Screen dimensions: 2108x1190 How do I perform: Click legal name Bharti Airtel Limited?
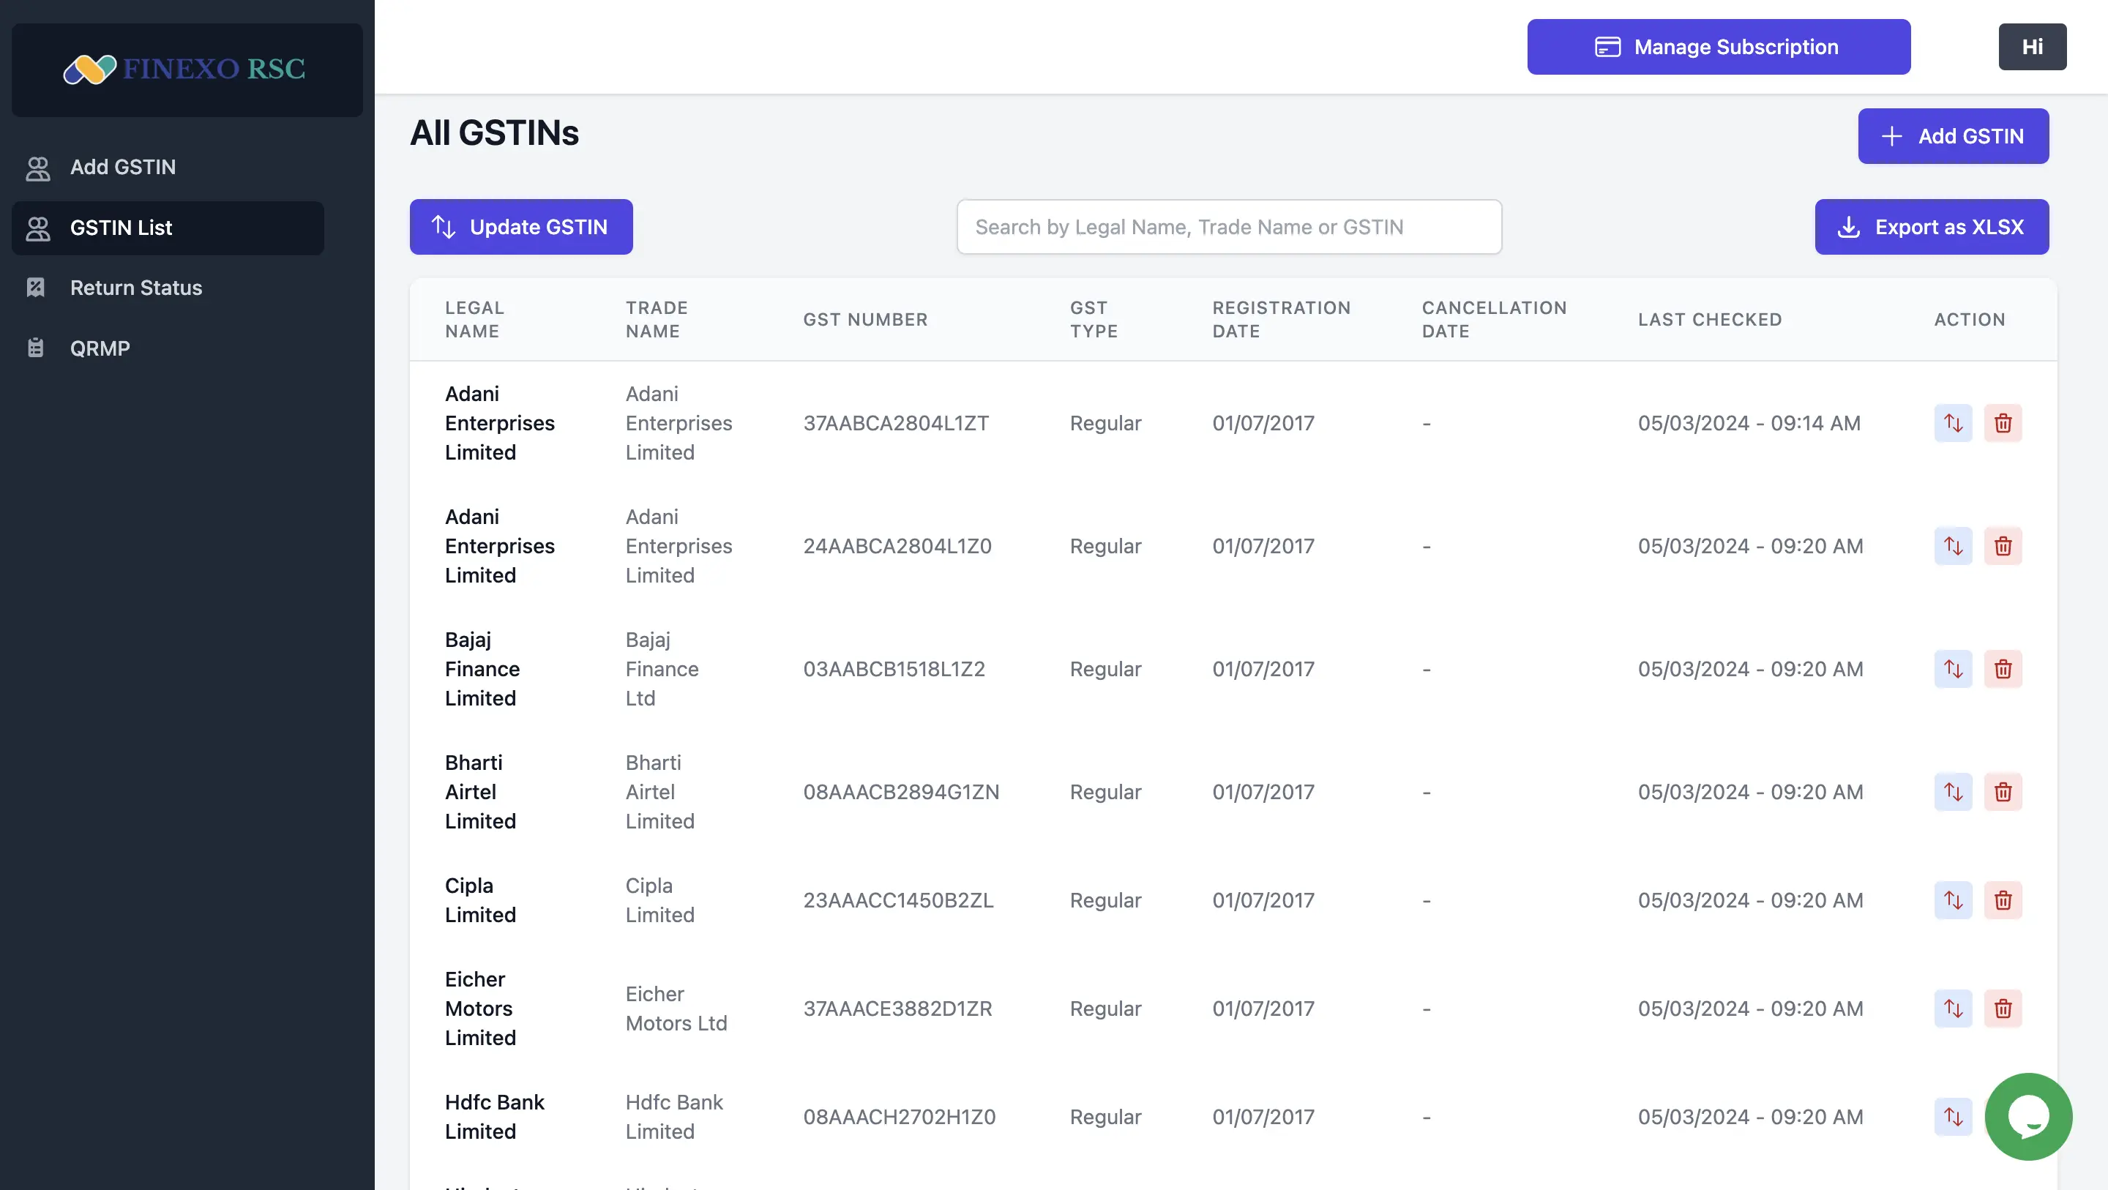480,791
